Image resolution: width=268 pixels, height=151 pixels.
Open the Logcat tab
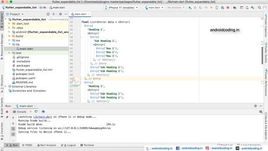tap(68, 145)
